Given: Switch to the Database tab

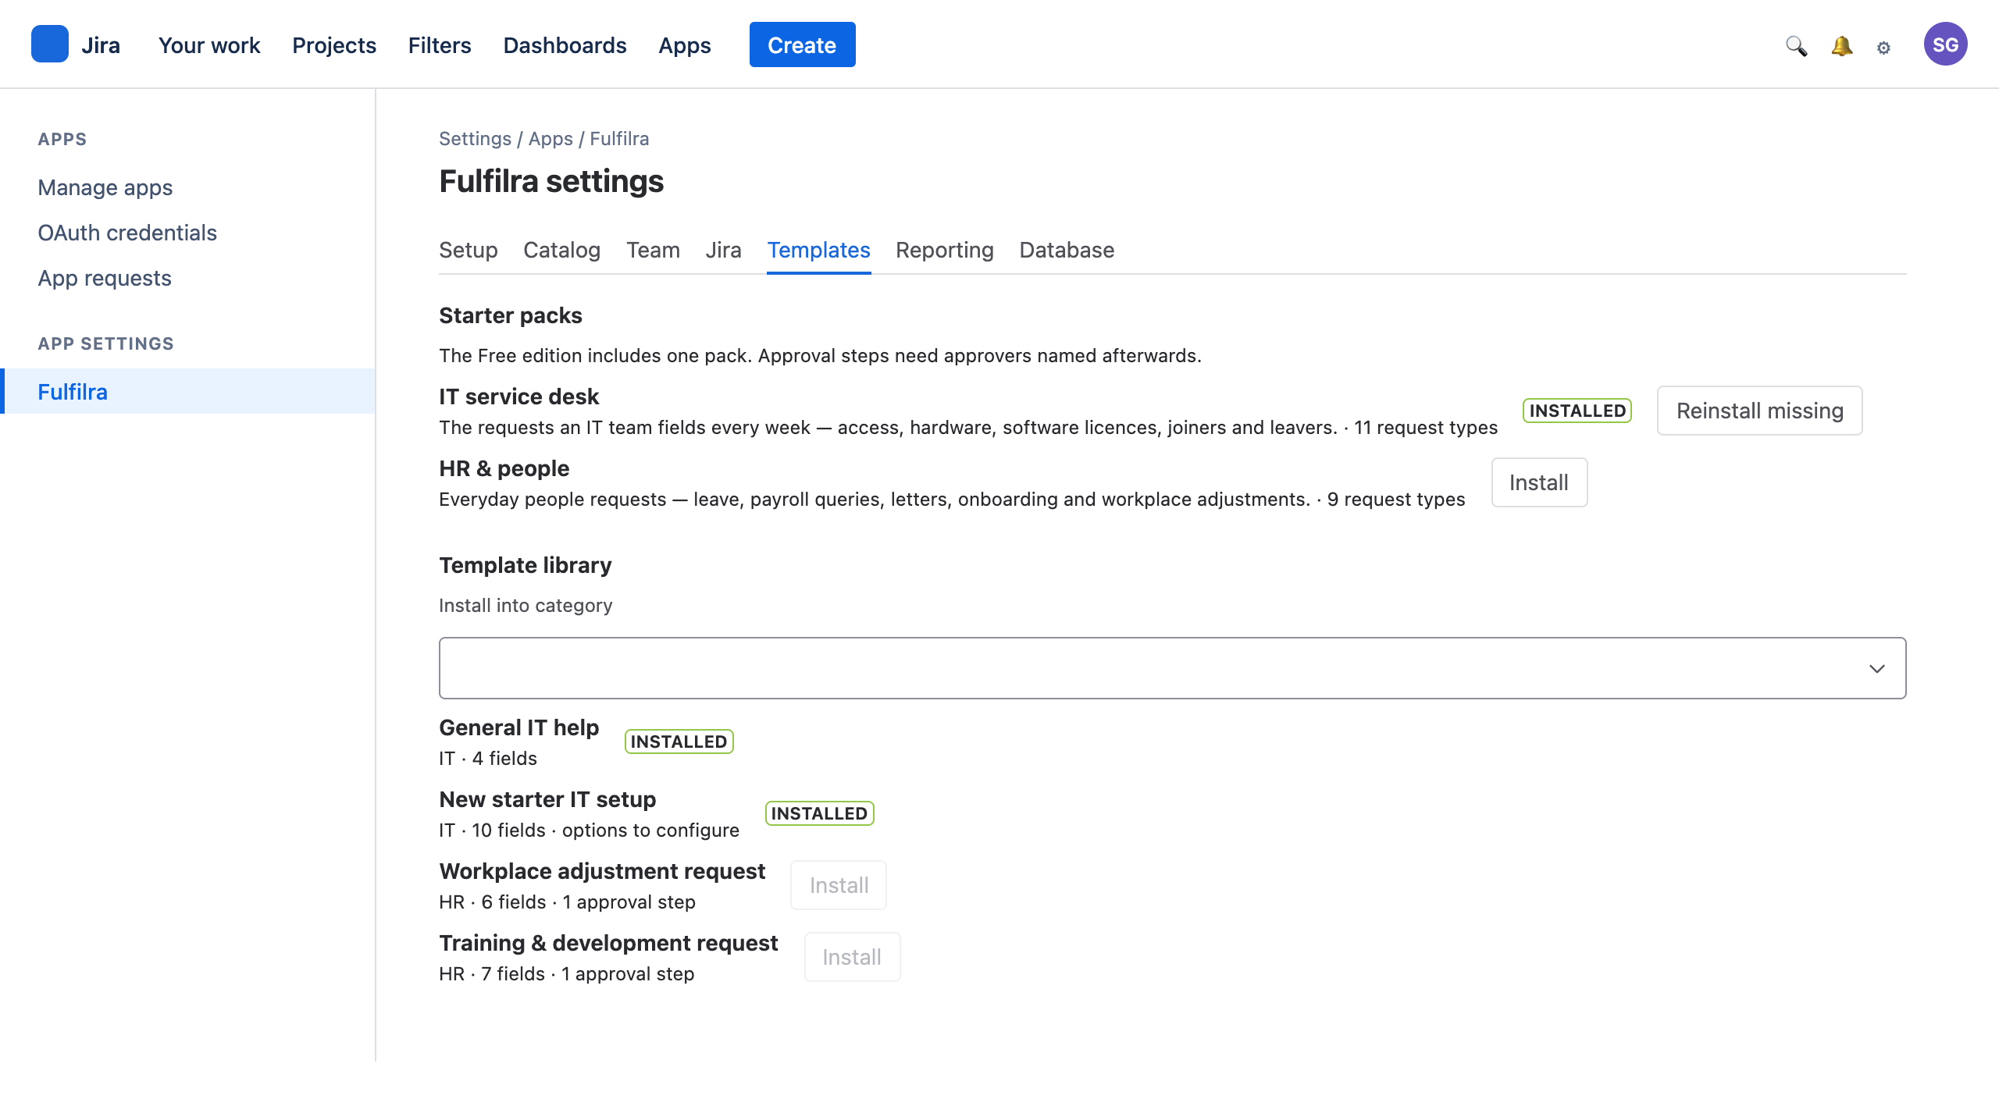Looking at the screenshot, I should pos(1067,250).
